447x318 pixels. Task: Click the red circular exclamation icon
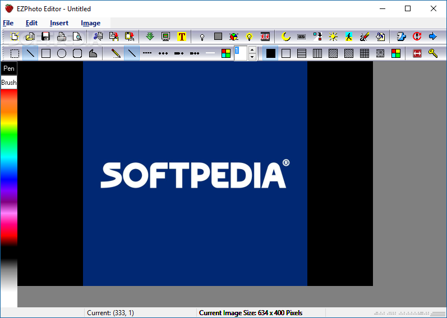(417, 37)
